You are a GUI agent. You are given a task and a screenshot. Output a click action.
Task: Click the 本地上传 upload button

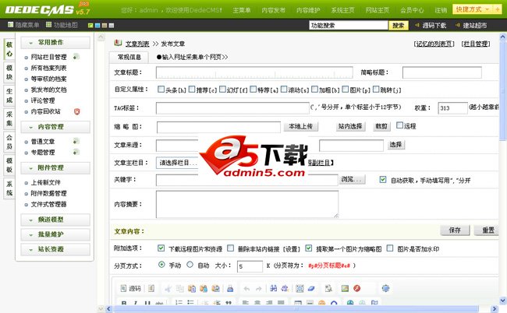click(x=301, y=126)
